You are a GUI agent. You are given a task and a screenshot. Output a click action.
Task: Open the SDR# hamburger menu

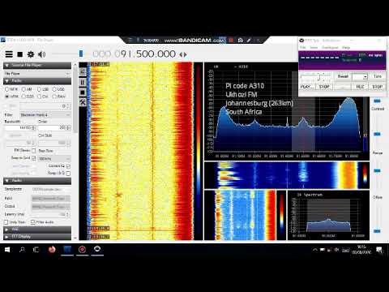tap(9, 54)
